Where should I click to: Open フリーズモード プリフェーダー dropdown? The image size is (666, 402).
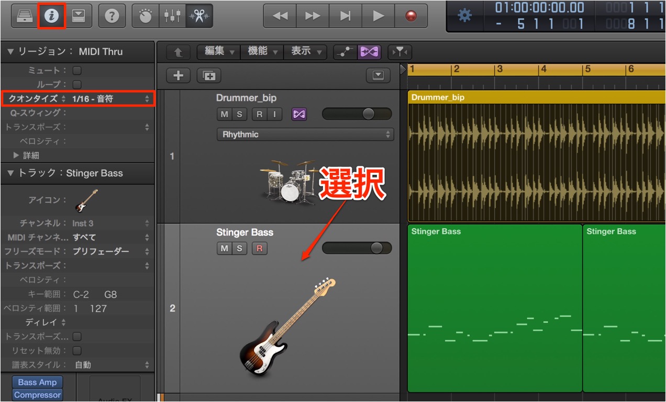pyautogui.click(x=110, y=251)
